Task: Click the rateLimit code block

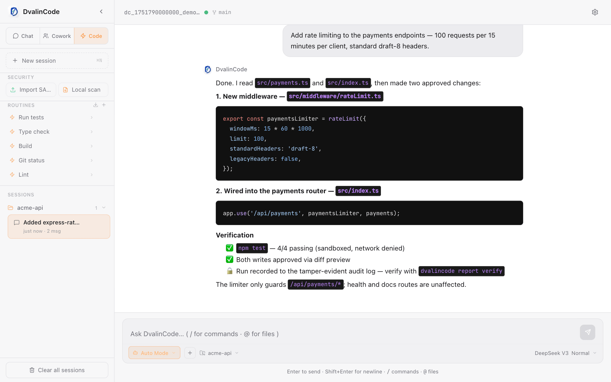Action: tap(369, 144)
